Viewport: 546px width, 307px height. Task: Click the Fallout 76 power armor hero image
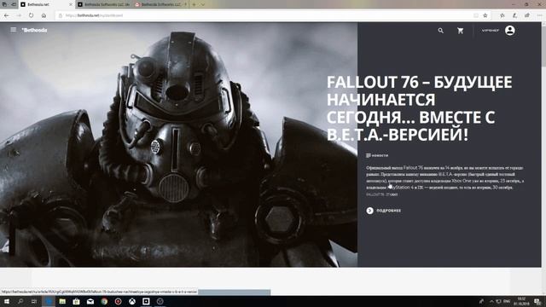pyautogui.click(x=178, y=144)
